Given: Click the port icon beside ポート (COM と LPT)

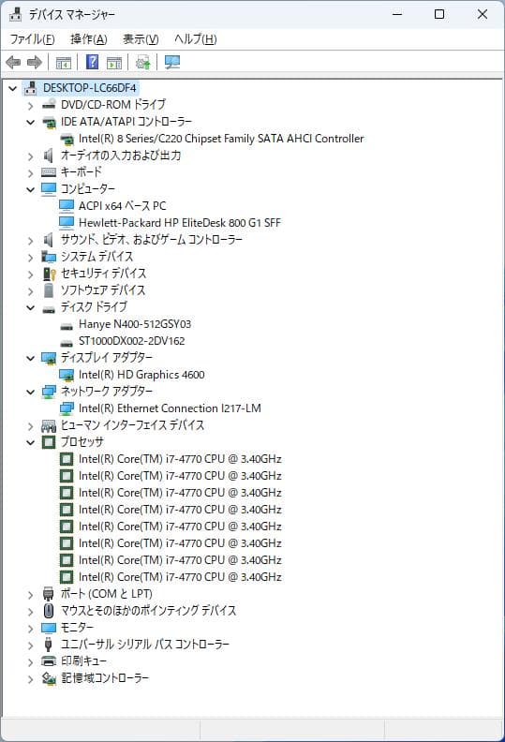Looking at the screenshot, I should pos(49,594).
